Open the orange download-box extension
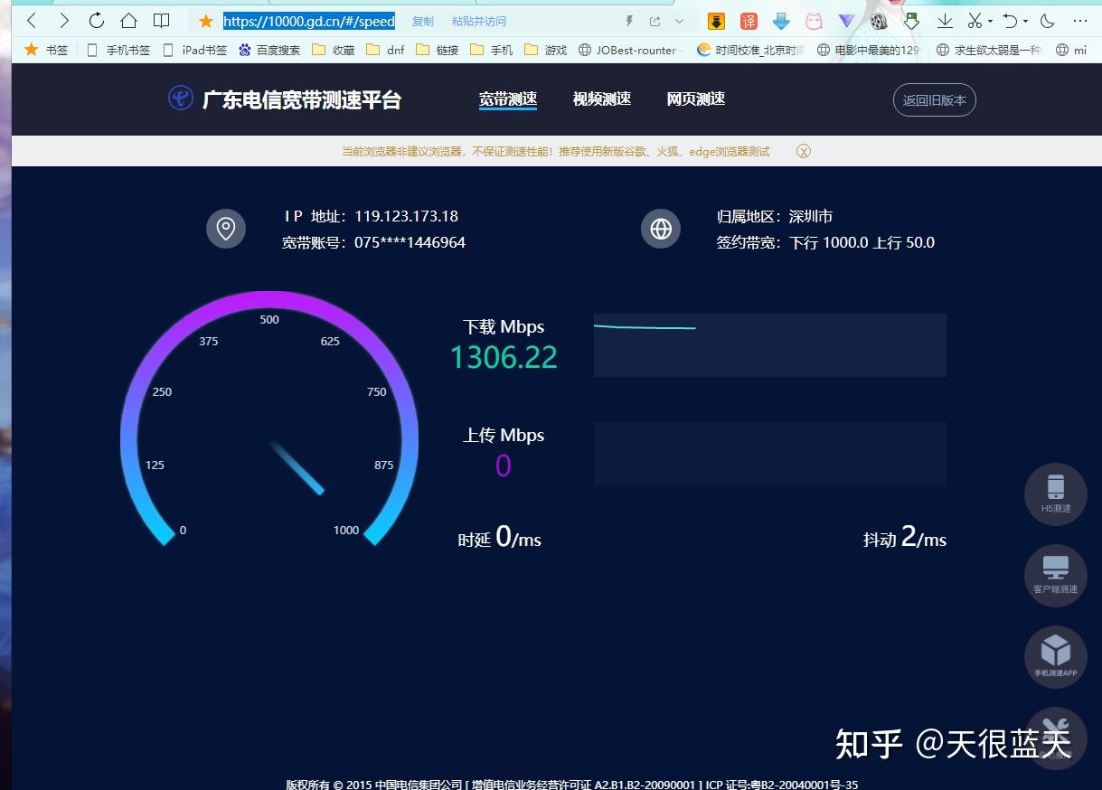Image resolution: width=1102 pixels, height=790 pixels. pos(716,21)
